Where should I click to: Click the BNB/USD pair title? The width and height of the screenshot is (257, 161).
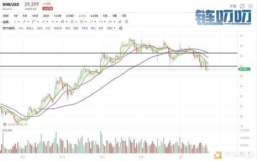point(11,4)
